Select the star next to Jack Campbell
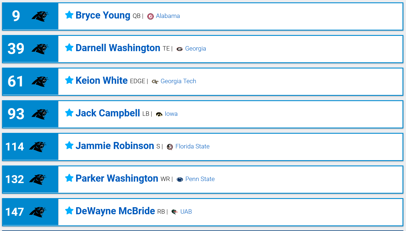This screenshot has height=231, width=406. (69, 113)
